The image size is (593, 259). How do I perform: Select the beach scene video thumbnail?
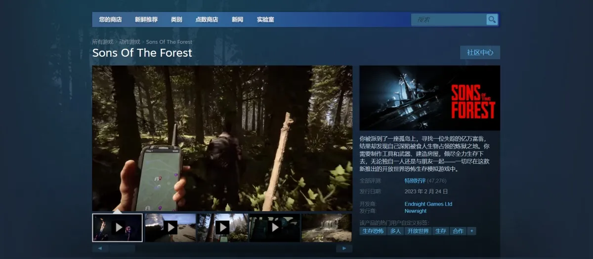tap(170, 227)
